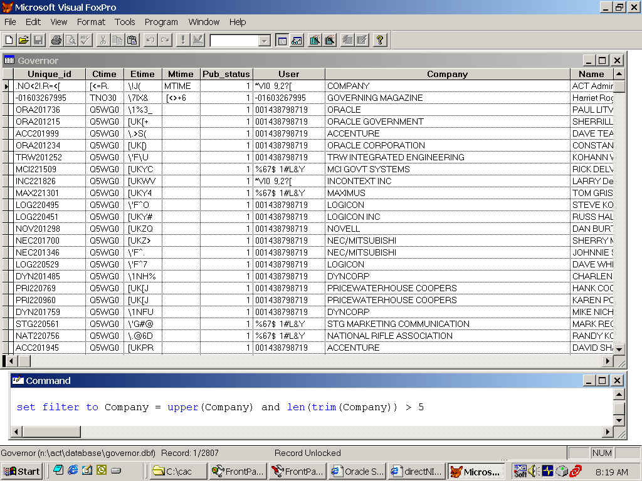This screenshot has width=642, height=481.
Task: Click into the set filter command line
Action: (220, 407)
